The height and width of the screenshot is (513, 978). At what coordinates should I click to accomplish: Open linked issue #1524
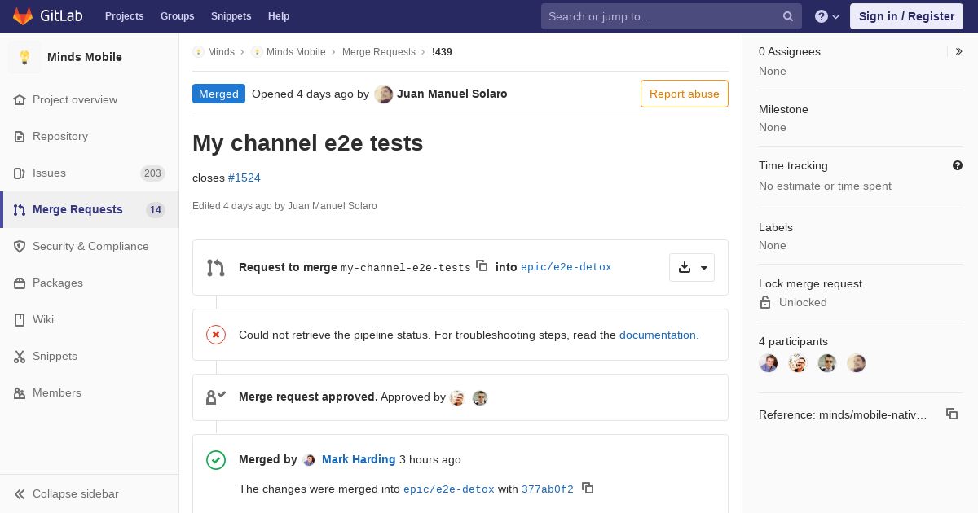(x=244, y=178)
